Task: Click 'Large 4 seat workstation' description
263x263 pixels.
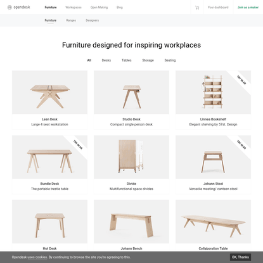Action: [49, 124]
